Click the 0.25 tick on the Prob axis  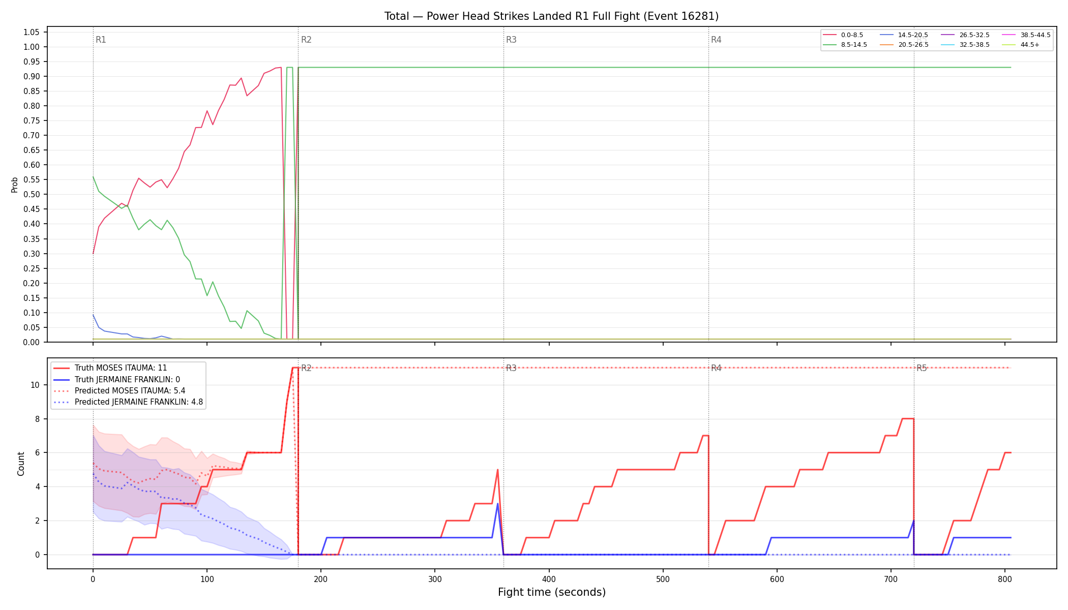[x=31, y=268]
